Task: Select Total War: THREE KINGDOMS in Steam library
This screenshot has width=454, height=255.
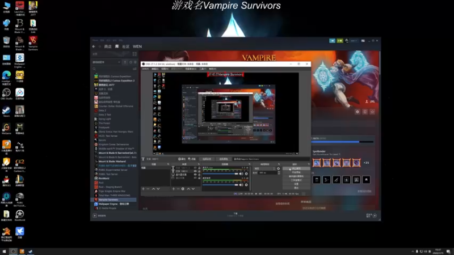Action: click(115, 195)
